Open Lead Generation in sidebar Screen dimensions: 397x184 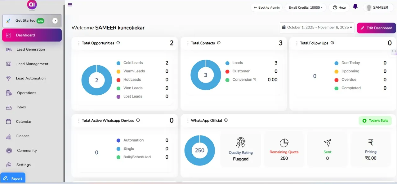[30, 49]
